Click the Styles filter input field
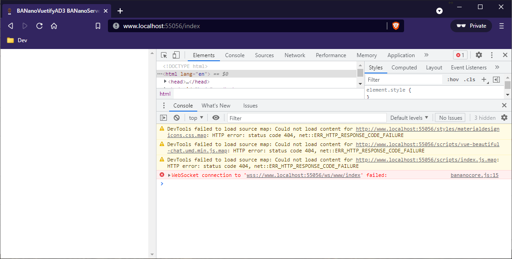This screenshot has height=259, width=512. [x=404, y=80]
